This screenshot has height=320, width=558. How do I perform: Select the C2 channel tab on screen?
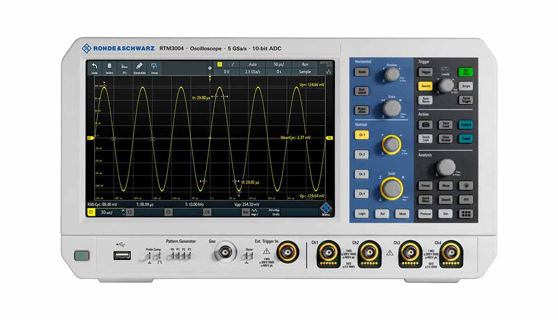[129, 212]
